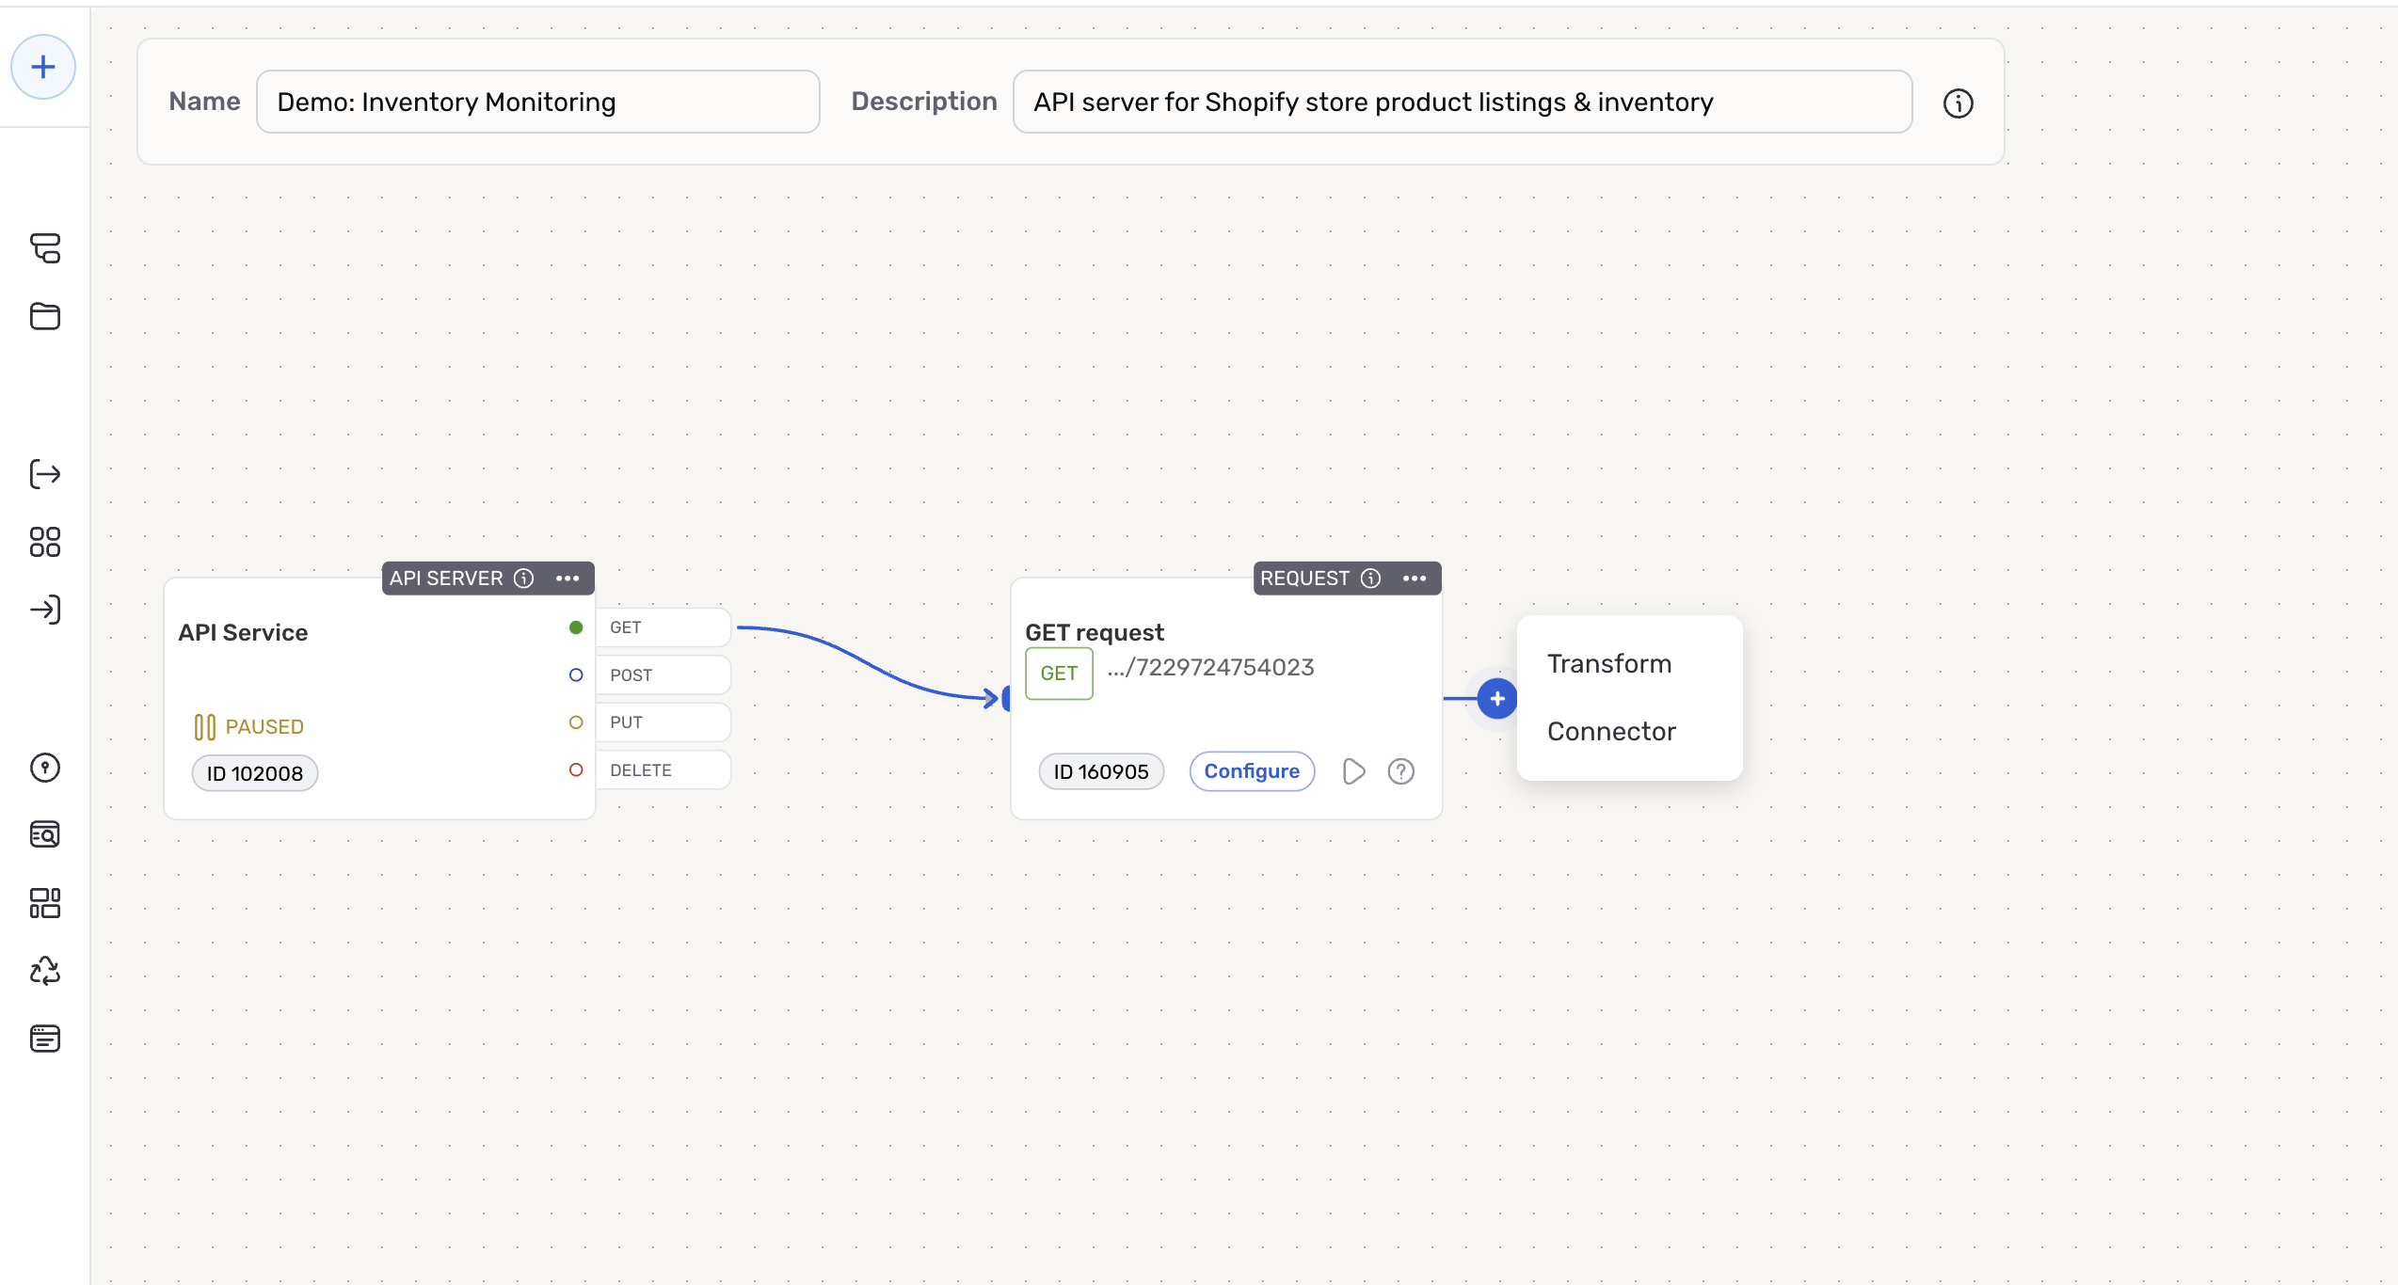
Task: Click blue plus connector after GET request
Action: (x=1496, y=699)
